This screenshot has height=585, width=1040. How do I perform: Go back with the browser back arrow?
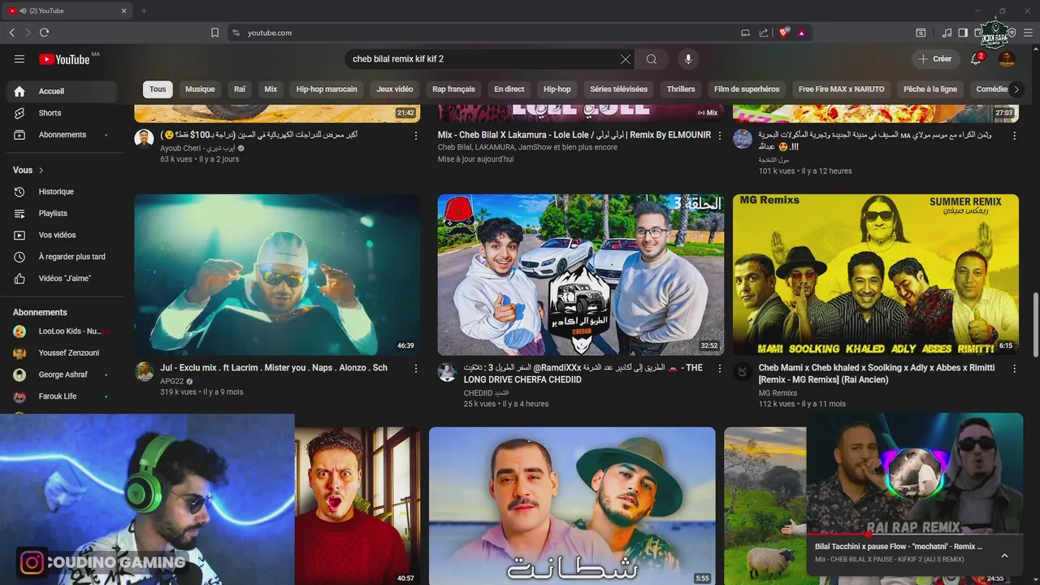(12, 32)
